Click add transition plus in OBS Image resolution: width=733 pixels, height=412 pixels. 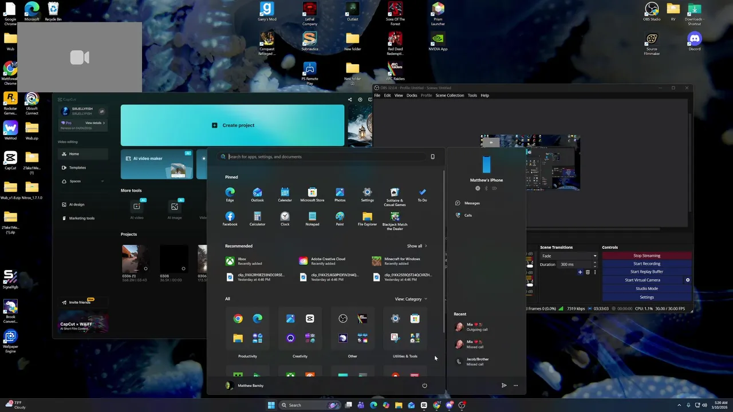point(580,272)
